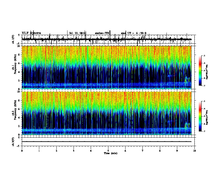Click the "station=ITK" label
The image size is (219, 169).
click(x=102, y=33)
